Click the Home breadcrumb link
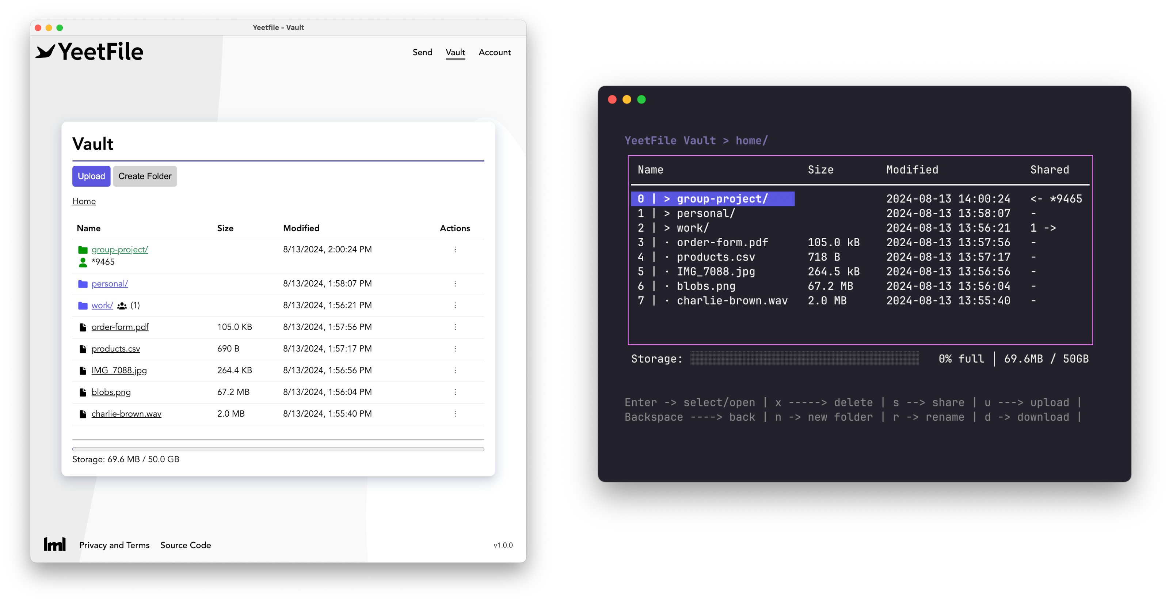Screen dimensions: 1173x603 coord(84,201)
